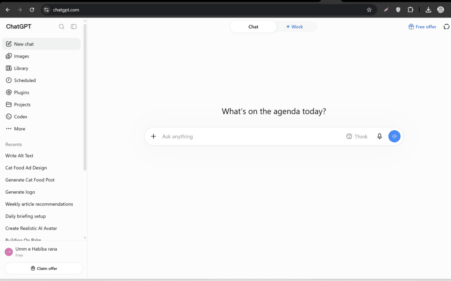Open 'Weekly article recommendations' chat
Image resolution: width=451 pixels, height=281 pixels.
(x=41, y=204)
